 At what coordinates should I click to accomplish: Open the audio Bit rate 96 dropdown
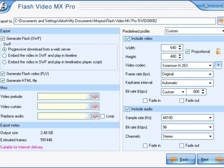coord(187,127)
